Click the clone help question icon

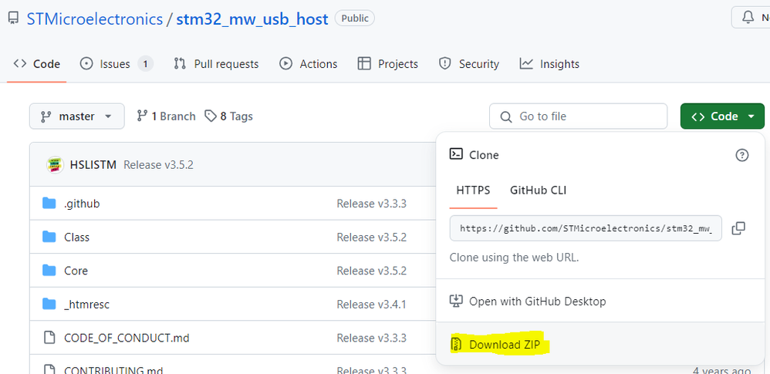(x=741, y=155)
